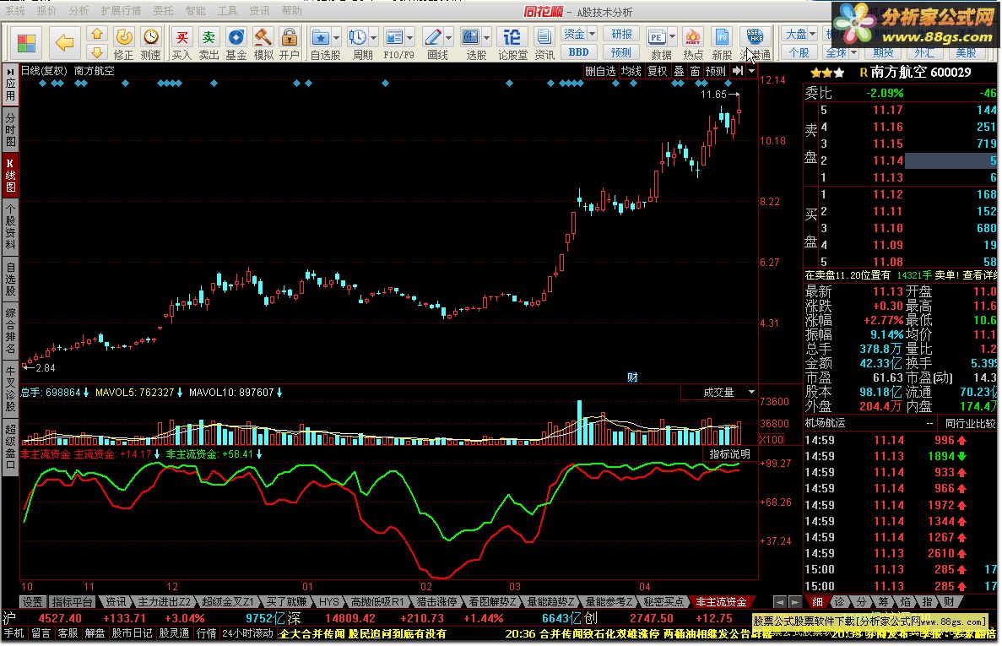Toggle 均线 moving averages display

coord(631,71)
